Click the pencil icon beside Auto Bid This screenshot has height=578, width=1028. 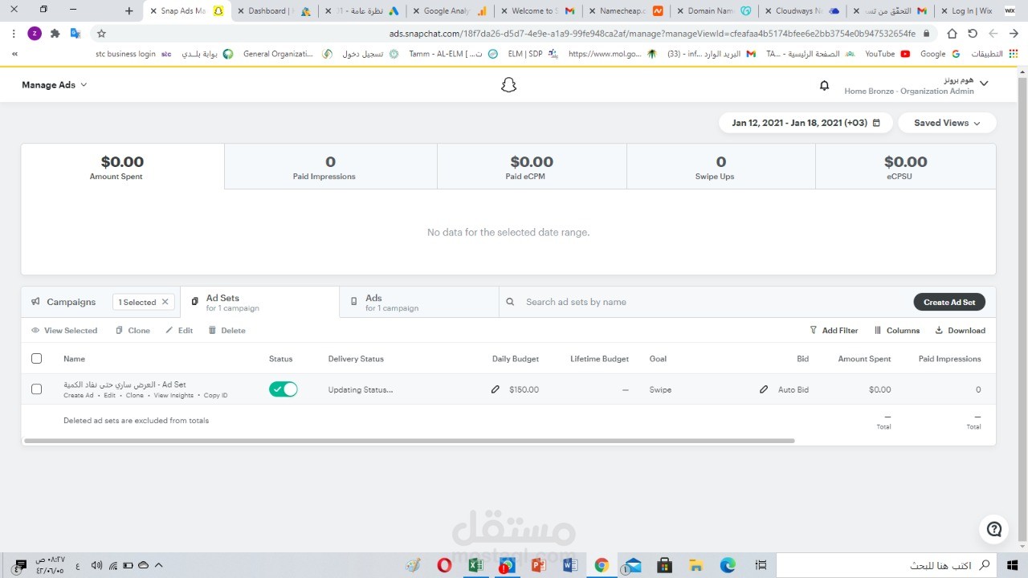[x=764, y=389]
